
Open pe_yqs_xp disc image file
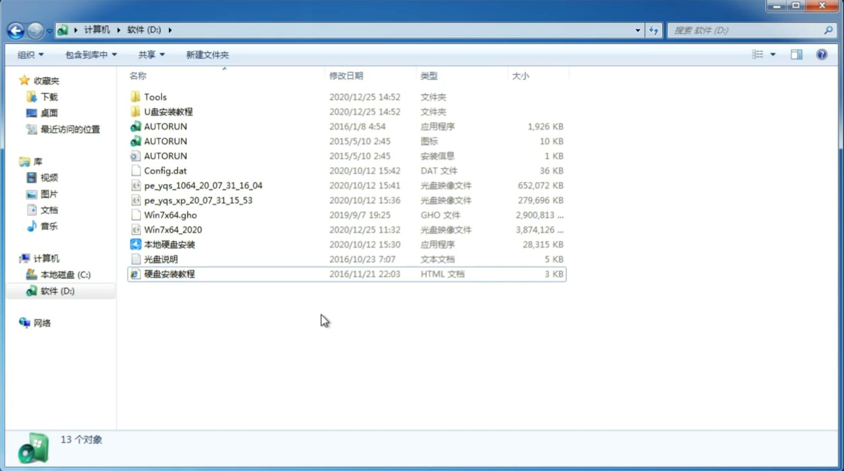pyautogui.click(x=198, y=200)
